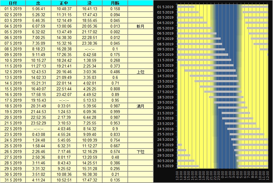
Task: Click the 下弦 phase cell
Action: tap(140, 152)
